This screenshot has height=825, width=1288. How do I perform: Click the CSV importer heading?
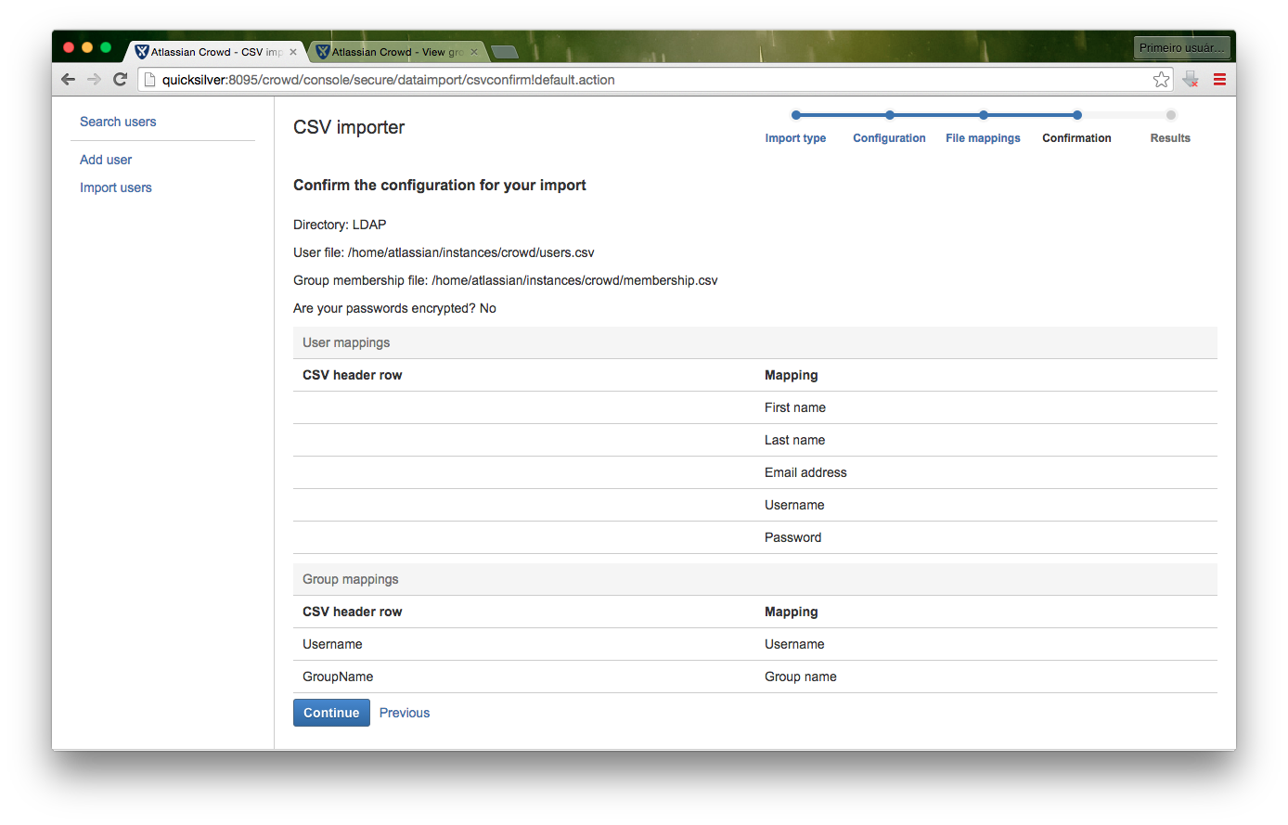(349, 127)
